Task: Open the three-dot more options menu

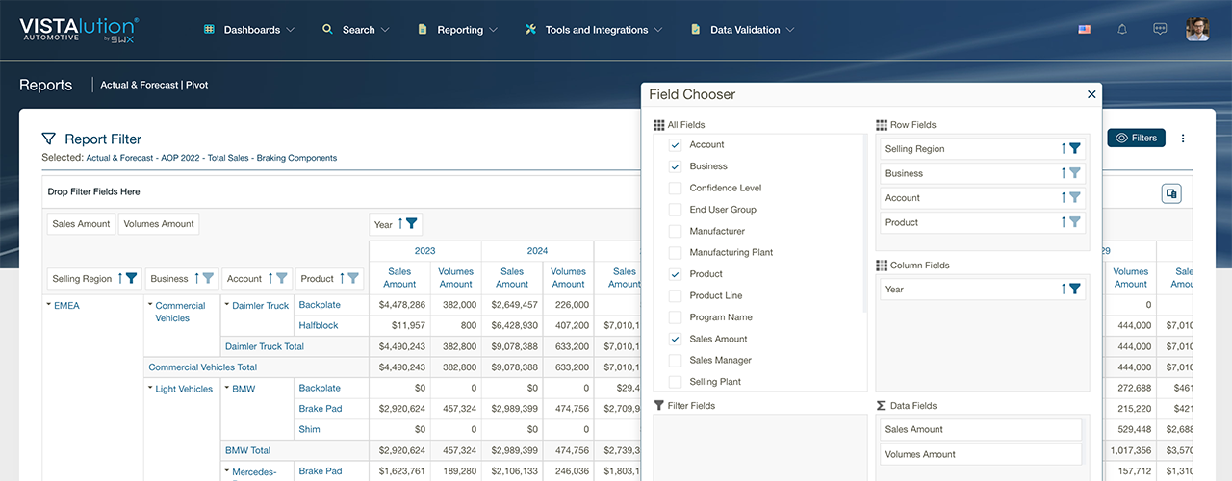Action: coord(1183,139)
